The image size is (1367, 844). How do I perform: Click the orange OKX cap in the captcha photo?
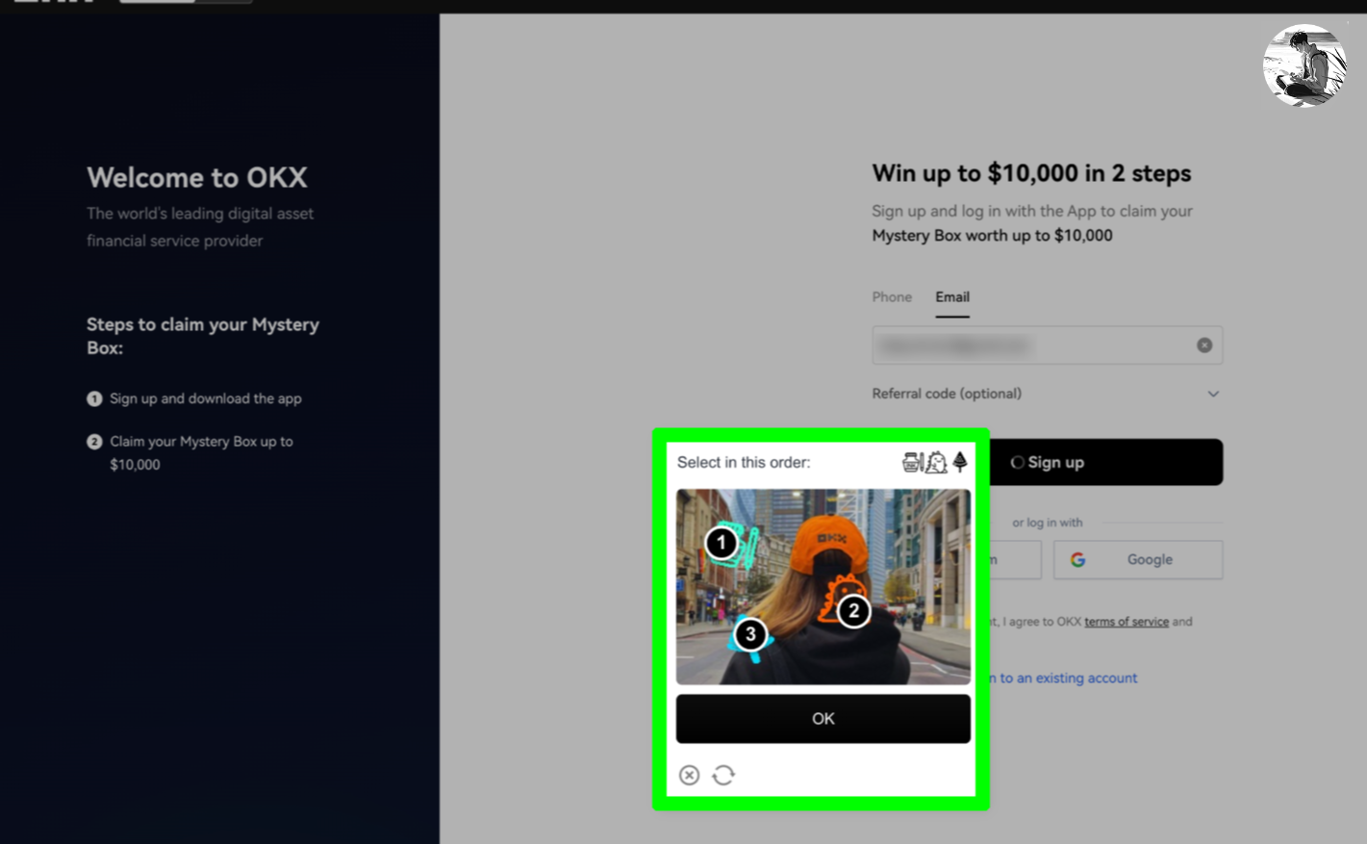[x=829, y=545]
